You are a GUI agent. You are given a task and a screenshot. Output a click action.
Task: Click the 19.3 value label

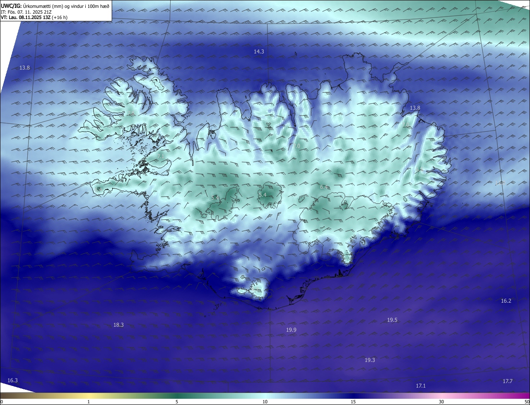click(x=370, y=360)
